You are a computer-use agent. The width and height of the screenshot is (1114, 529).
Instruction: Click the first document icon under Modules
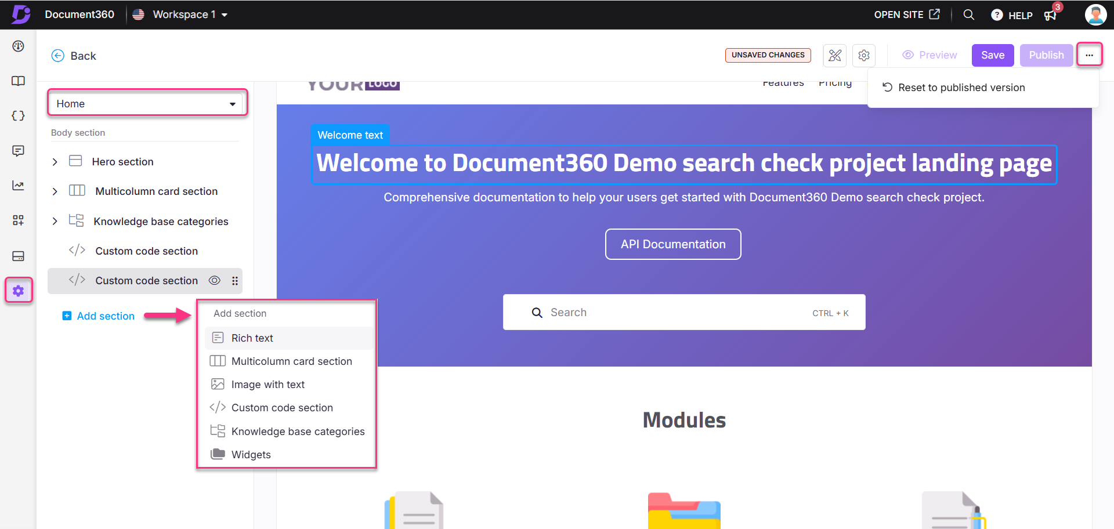click(x=414, y=510)
